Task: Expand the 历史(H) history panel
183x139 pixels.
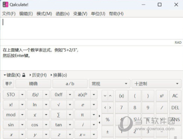Action: pyautogui.click(x=38, y=75)
